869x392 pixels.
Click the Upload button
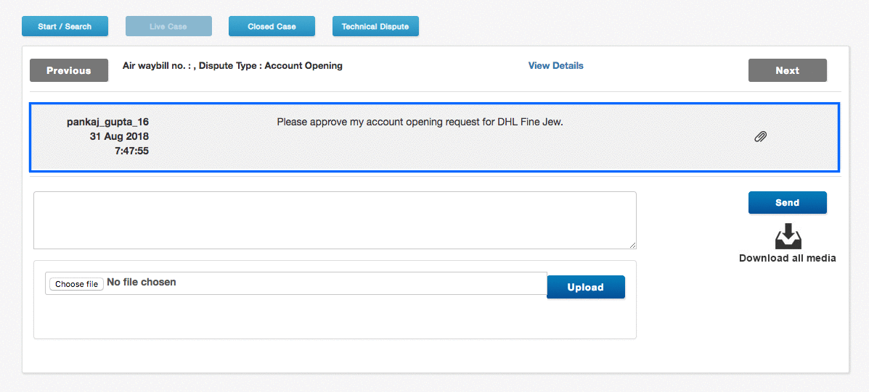(x=585, y=287)
